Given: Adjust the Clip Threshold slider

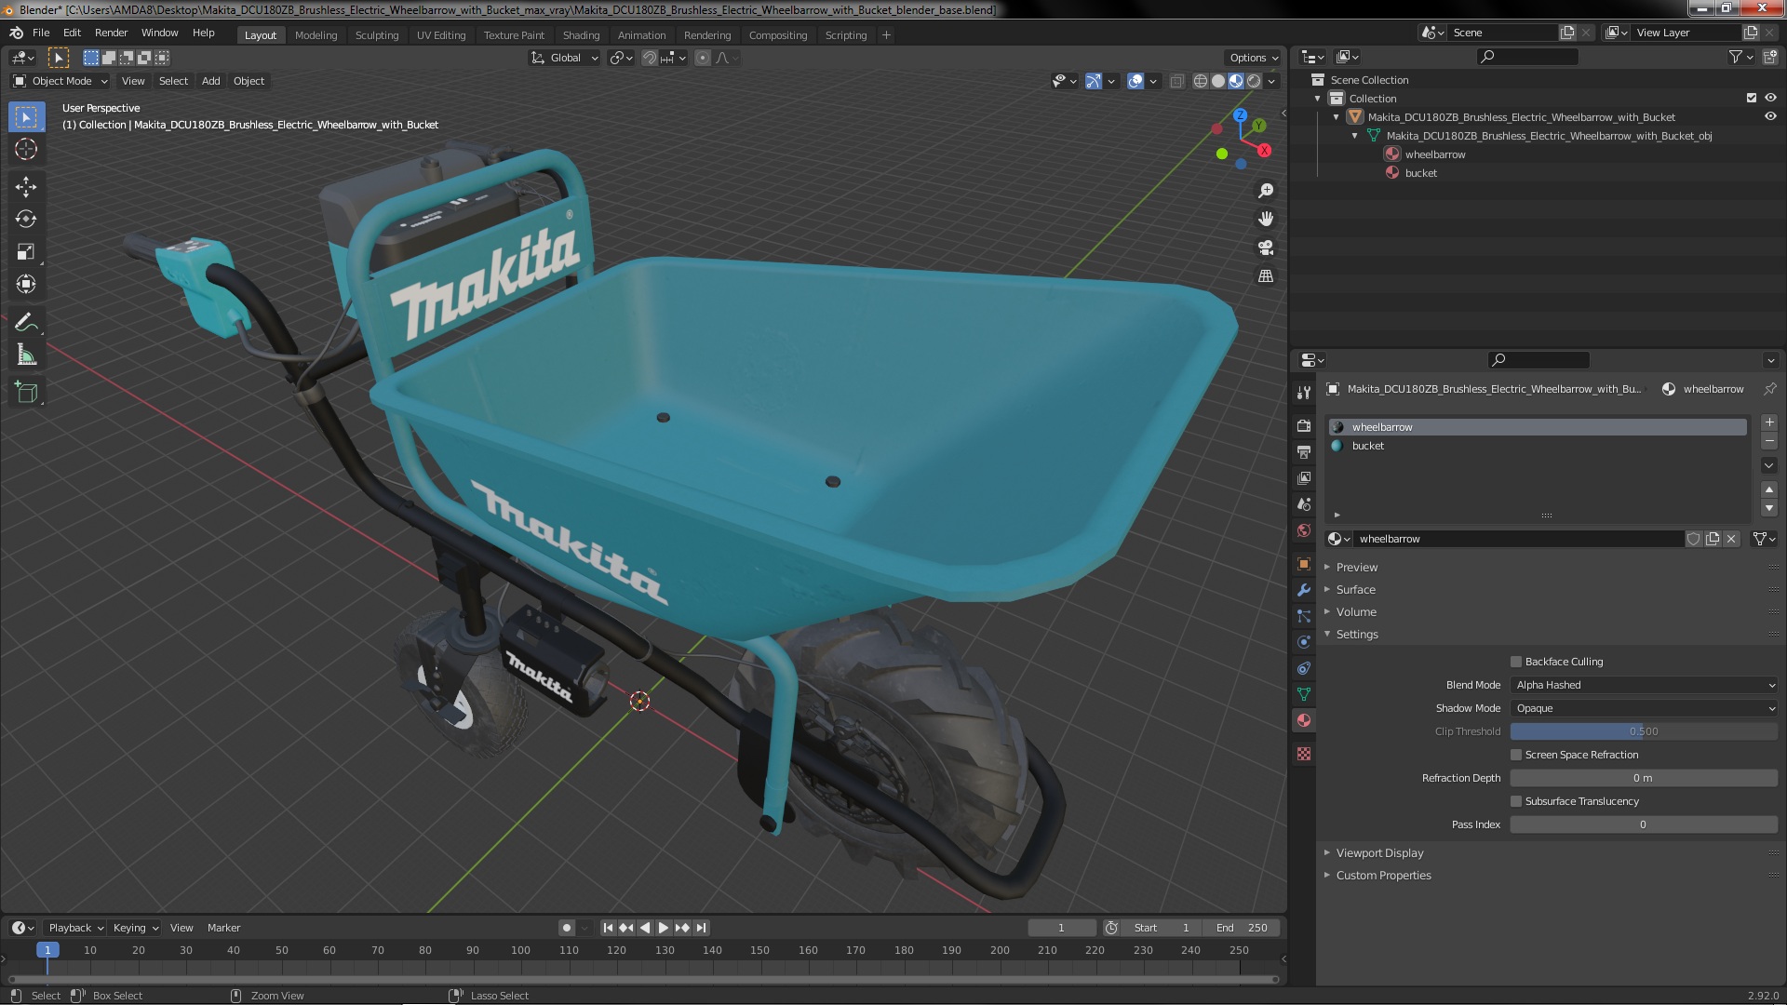Looking at the screenshot, I should click(1644, 731).
